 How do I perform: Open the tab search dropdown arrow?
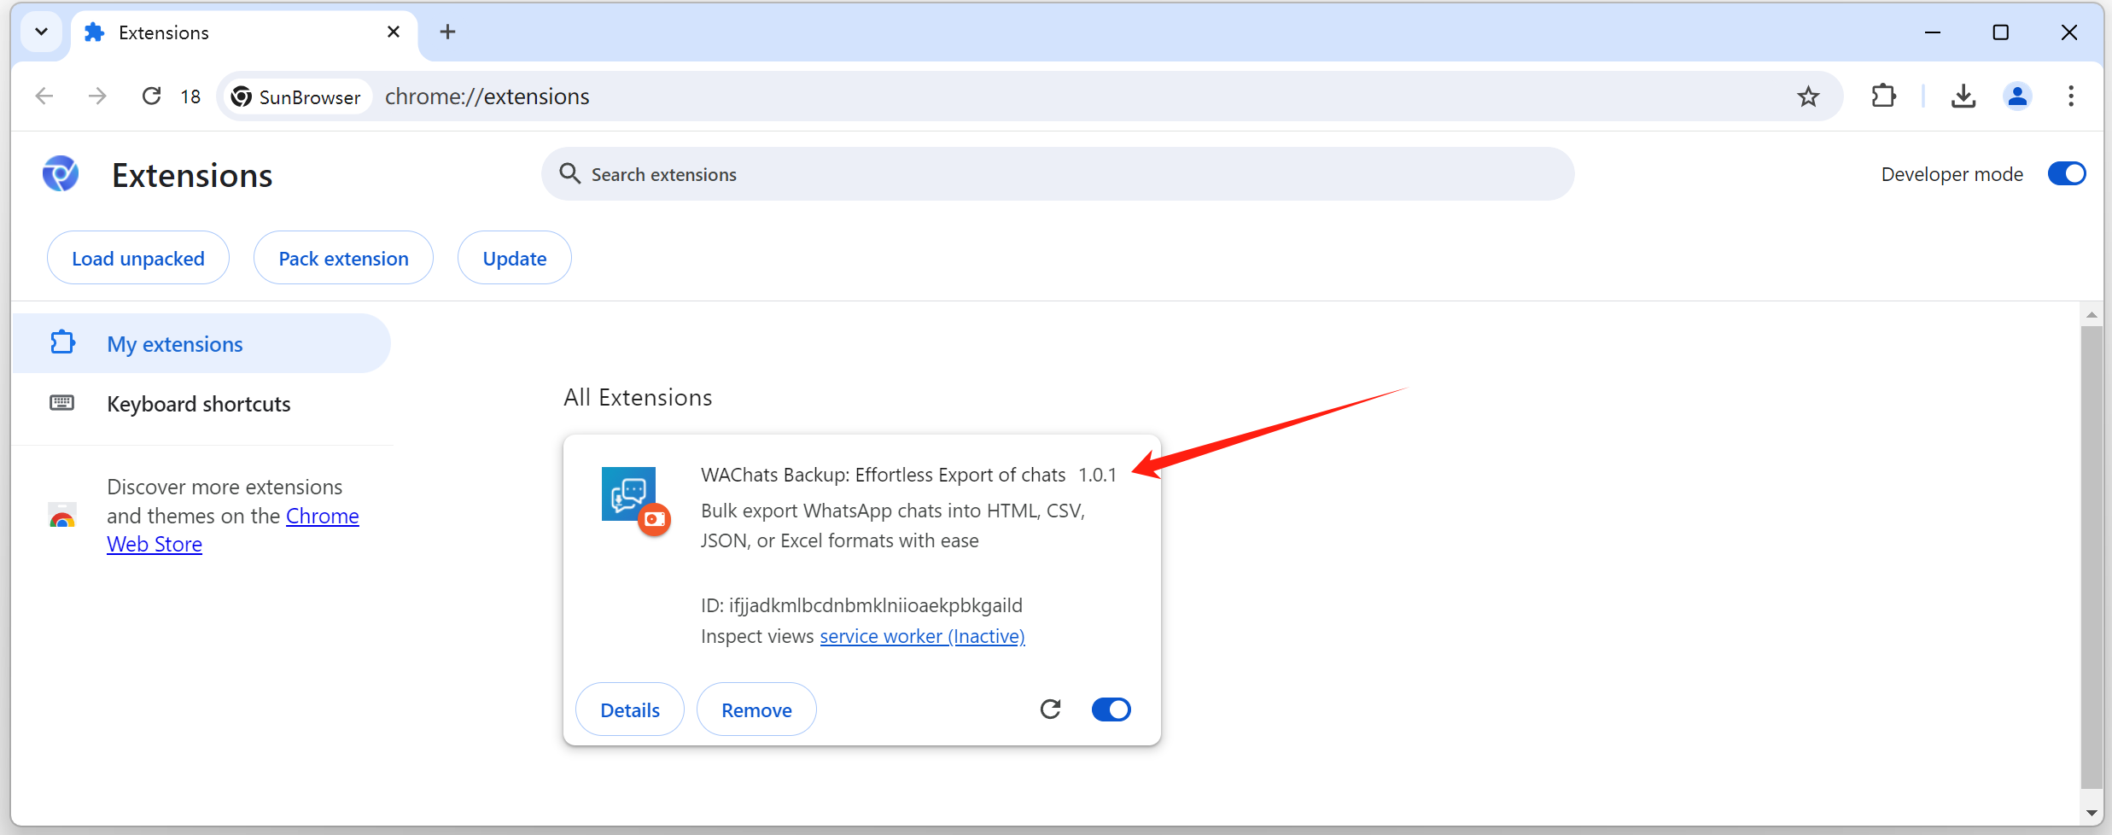pyautogui.click(x=41, y=32)
